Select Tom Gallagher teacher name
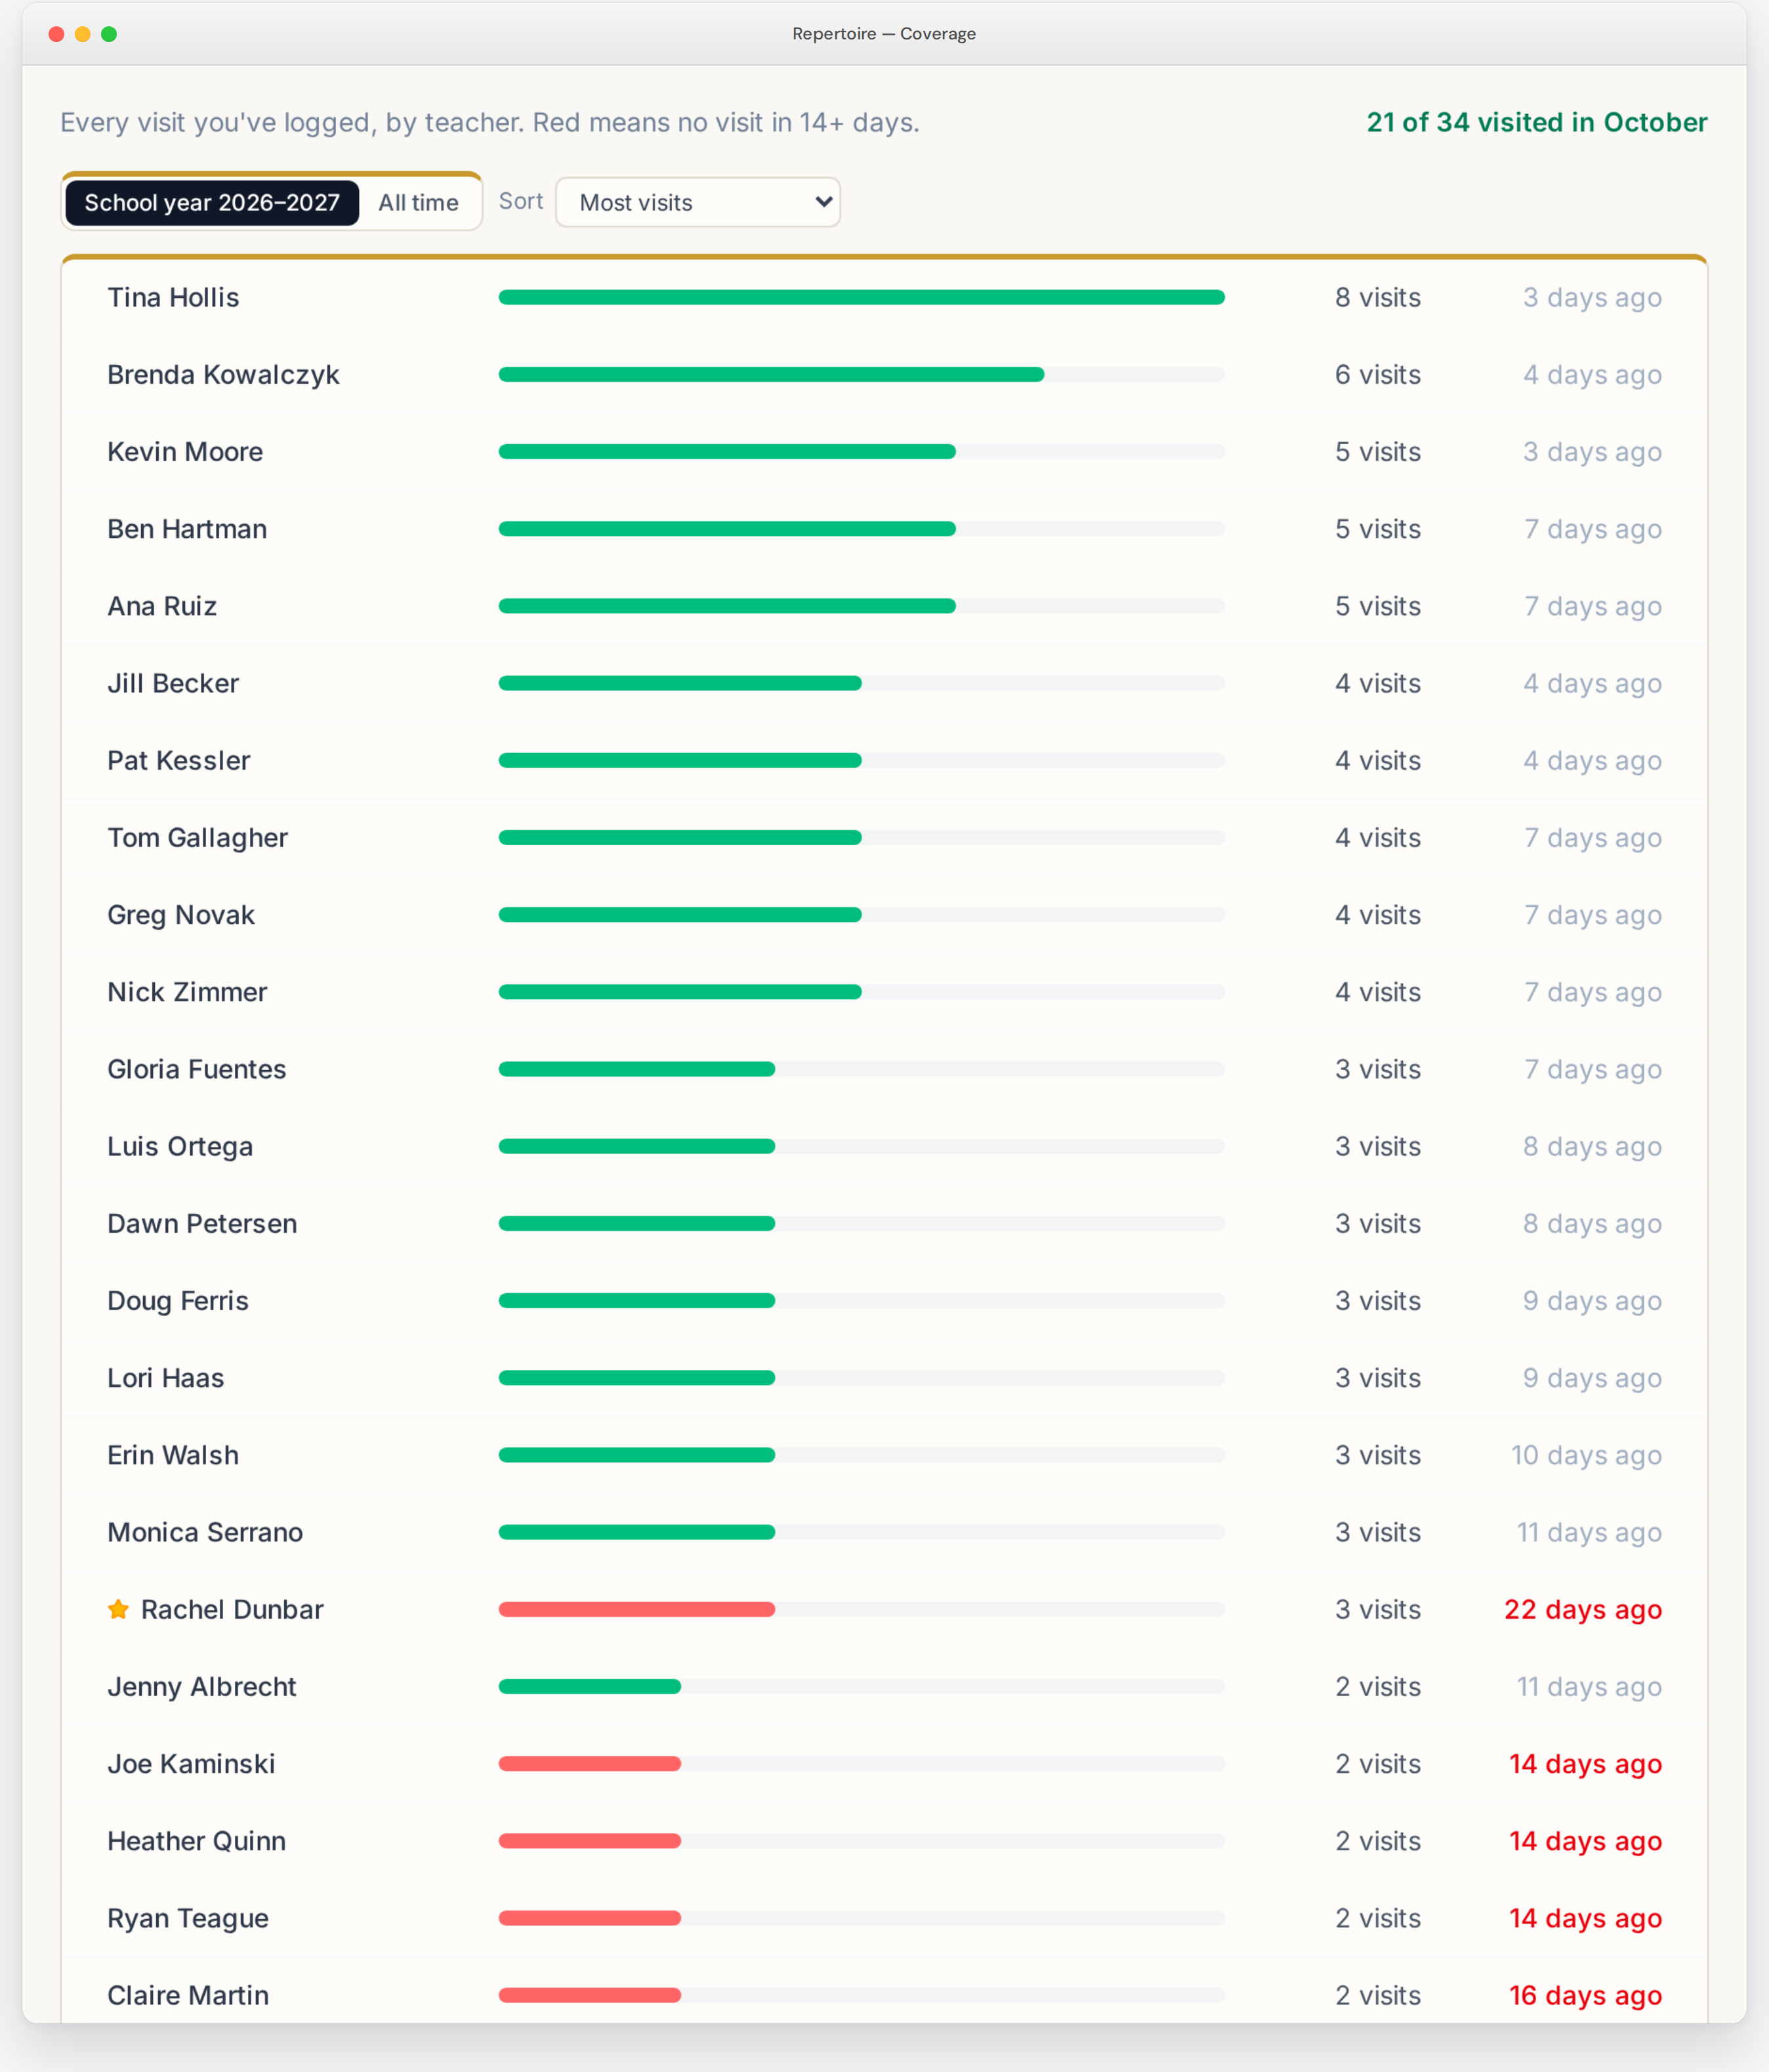This screenshot has width=1769, height=2072. 197,838
